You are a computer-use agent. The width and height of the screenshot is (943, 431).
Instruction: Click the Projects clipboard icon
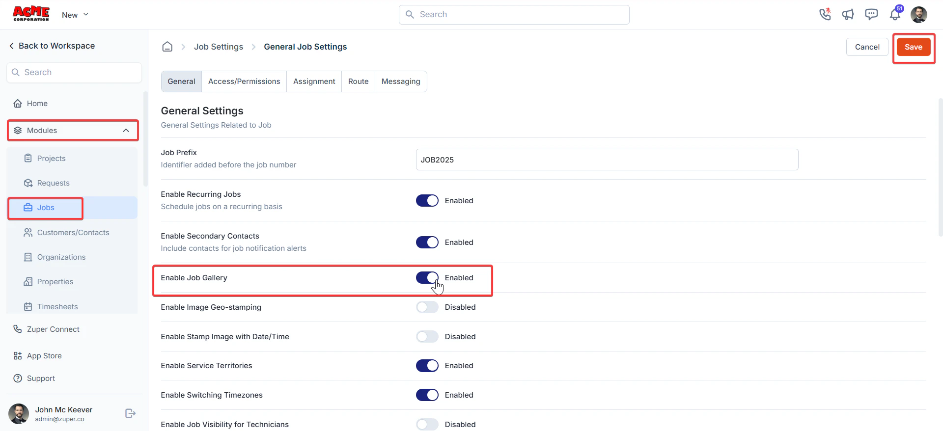pos(28,158)
